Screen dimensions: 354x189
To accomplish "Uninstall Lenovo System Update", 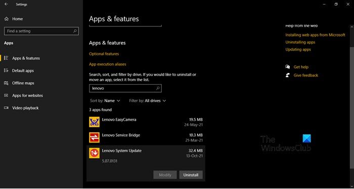I will click(x=191, y=175).
